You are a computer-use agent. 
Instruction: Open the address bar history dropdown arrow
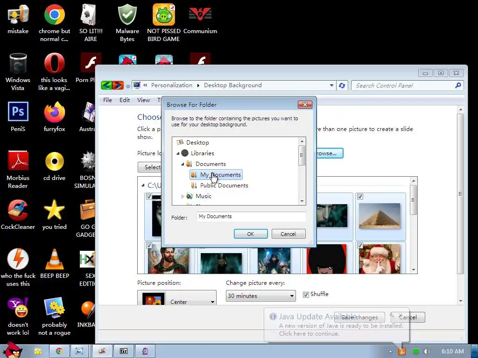tap(331, 86)
